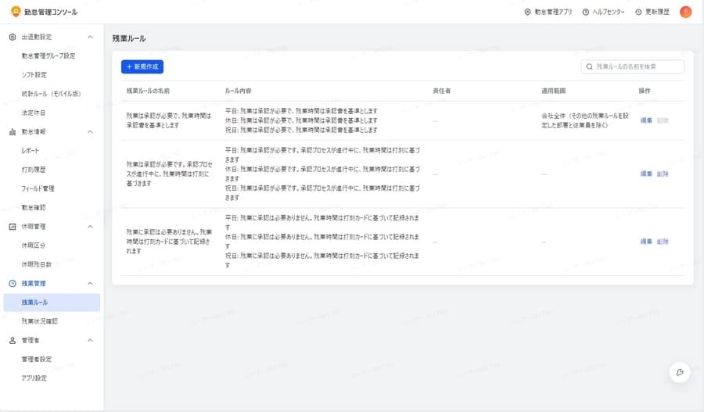Edit the 承認プロセスが進行中 overtime rule
The image size is (704, 412).
tap(646, 174)
